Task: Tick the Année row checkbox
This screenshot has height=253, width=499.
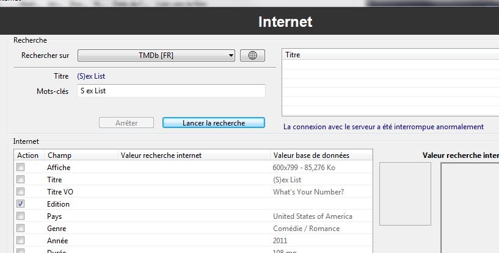Action: 21,240
